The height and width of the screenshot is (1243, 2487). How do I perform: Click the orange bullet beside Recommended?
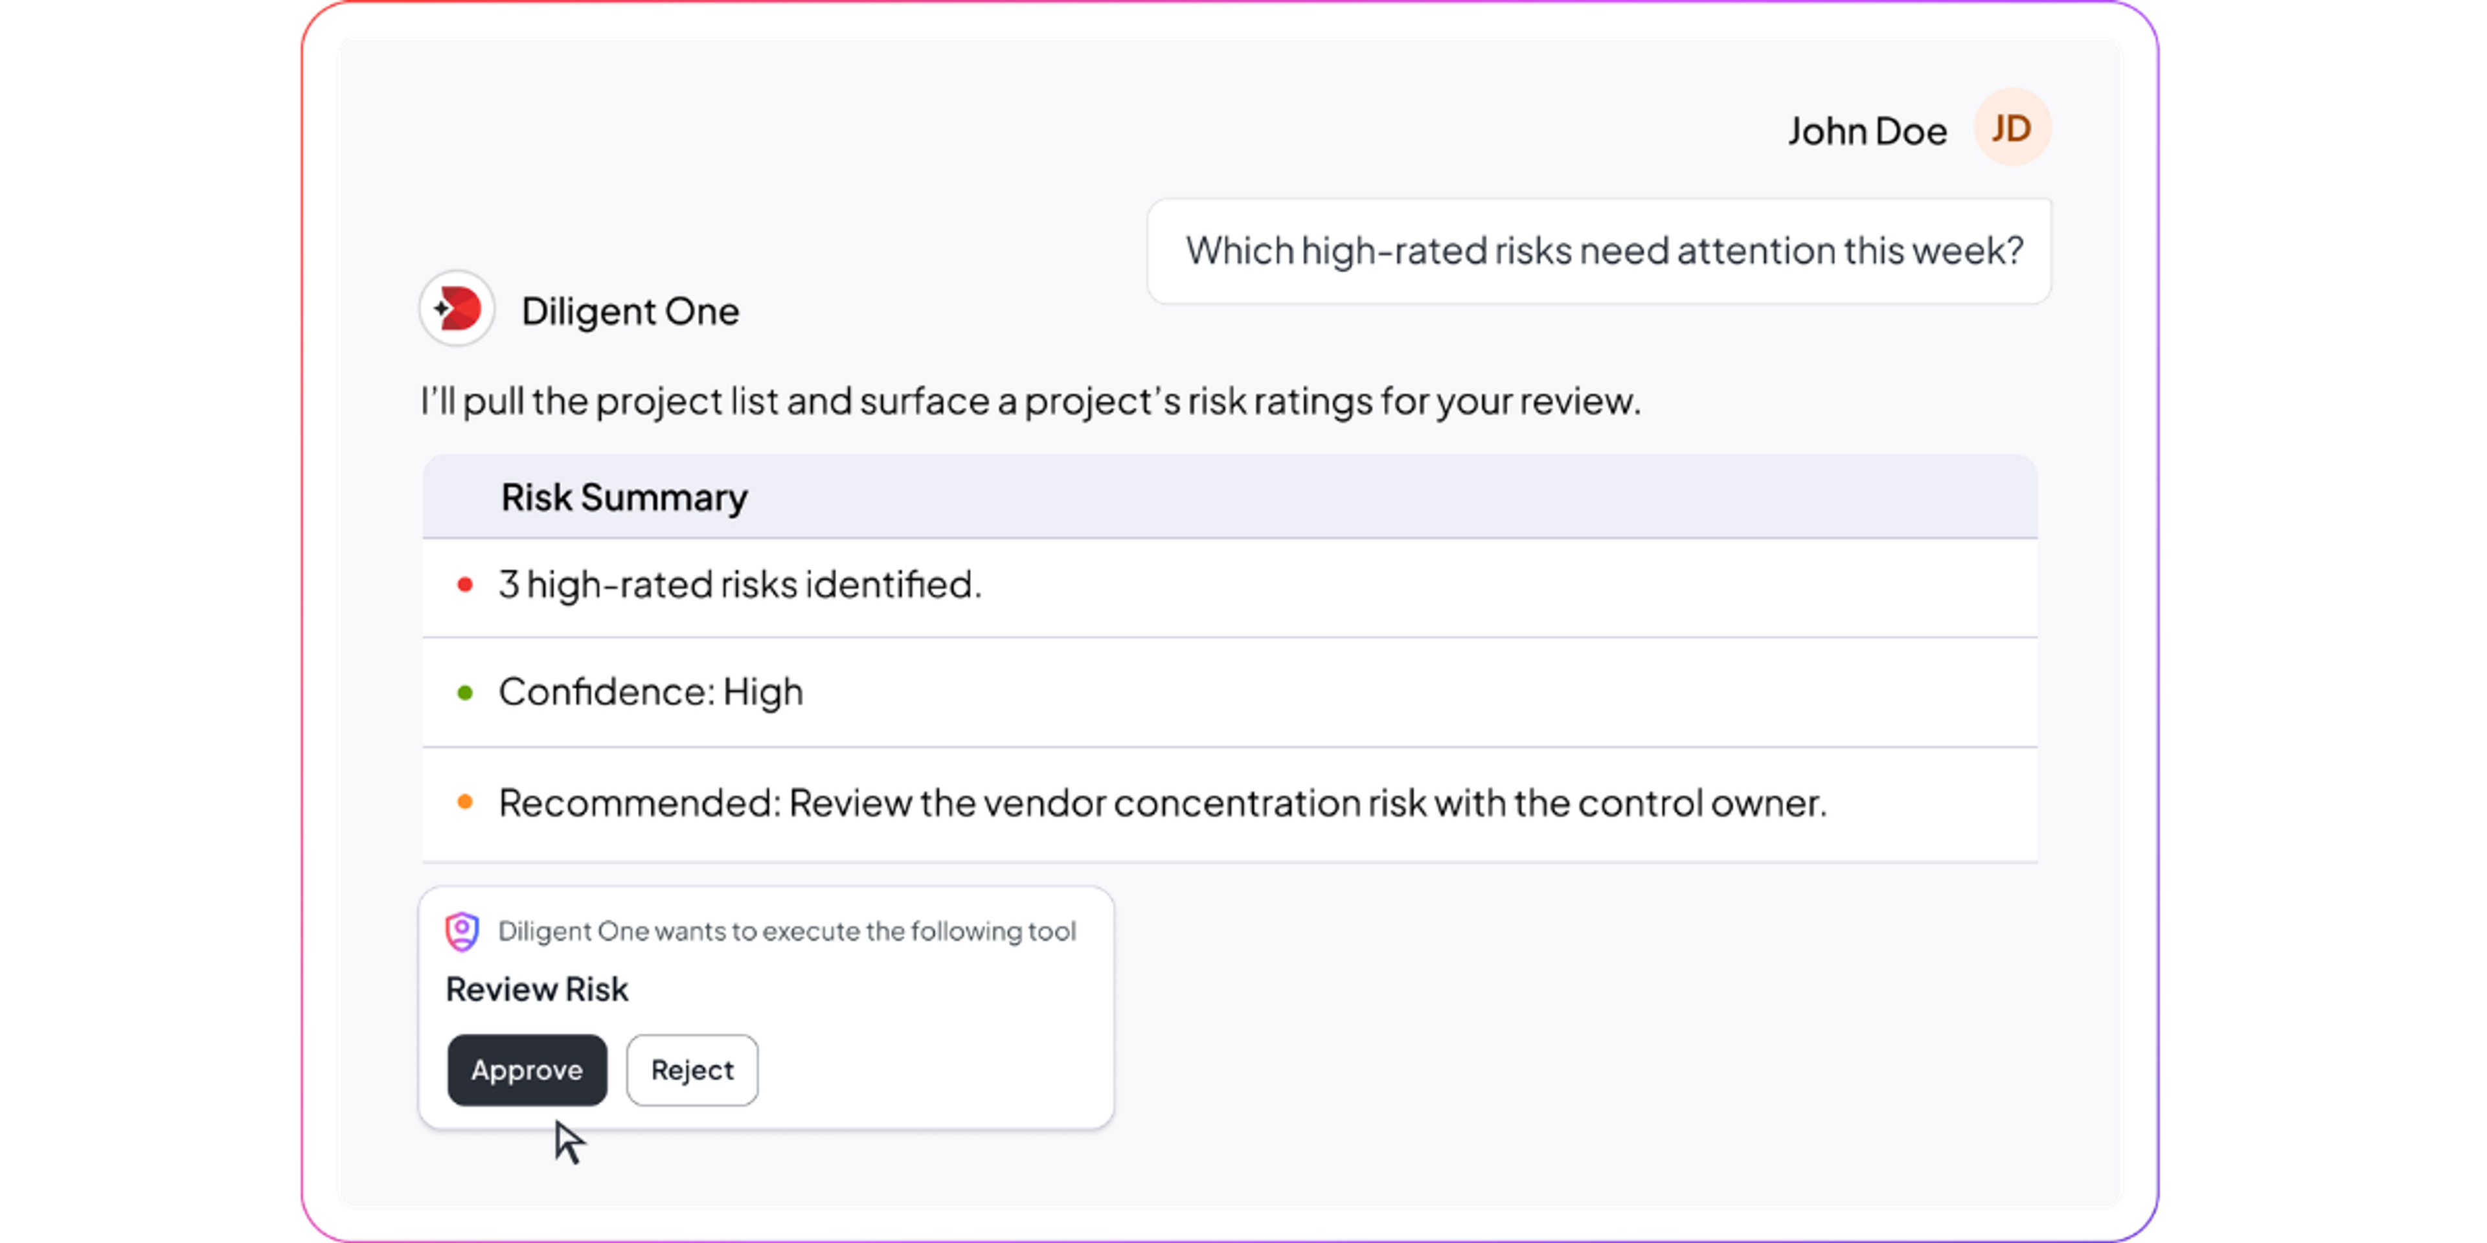[x=464, y=801]
